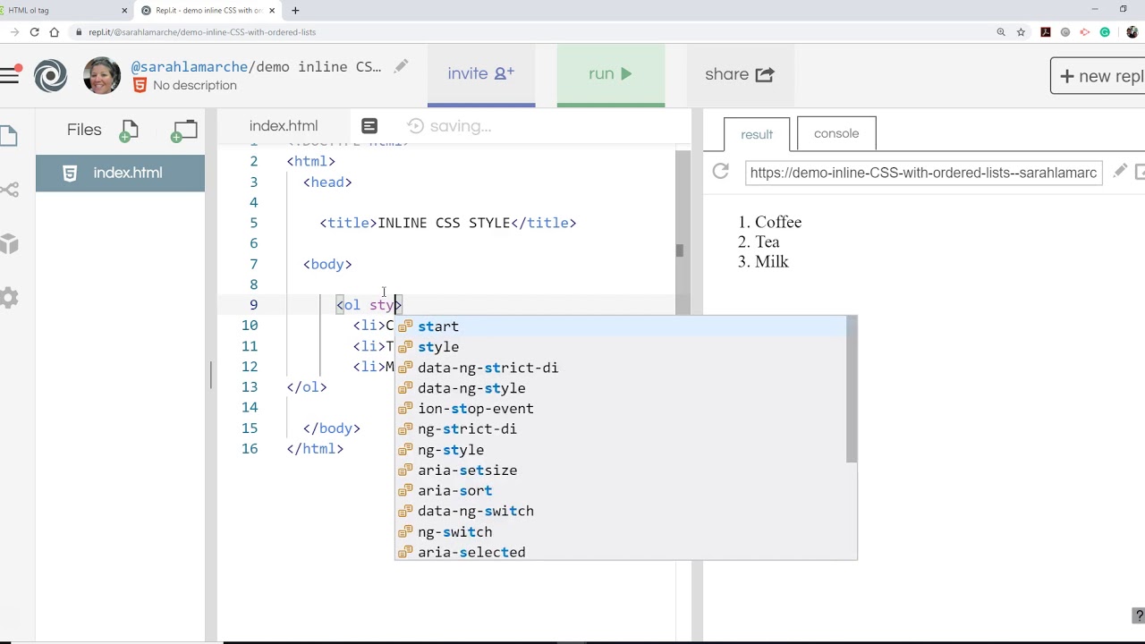The image size is (1145, 644).
Task: Click the pencil icon beside preview URL
Action: pyautogui.click(x=1120, y=172)
